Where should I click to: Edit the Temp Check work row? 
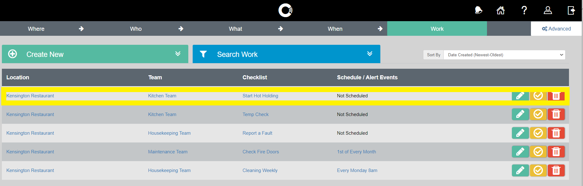coord(520,114)
